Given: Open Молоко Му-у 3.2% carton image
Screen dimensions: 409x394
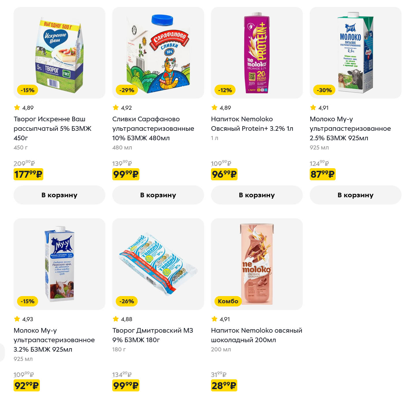Looking at the screenshot, I should click(x=59, y=264).
